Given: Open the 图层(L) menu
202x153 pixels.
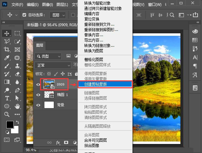Looking at the screenshot, I should tap(62, 5).
